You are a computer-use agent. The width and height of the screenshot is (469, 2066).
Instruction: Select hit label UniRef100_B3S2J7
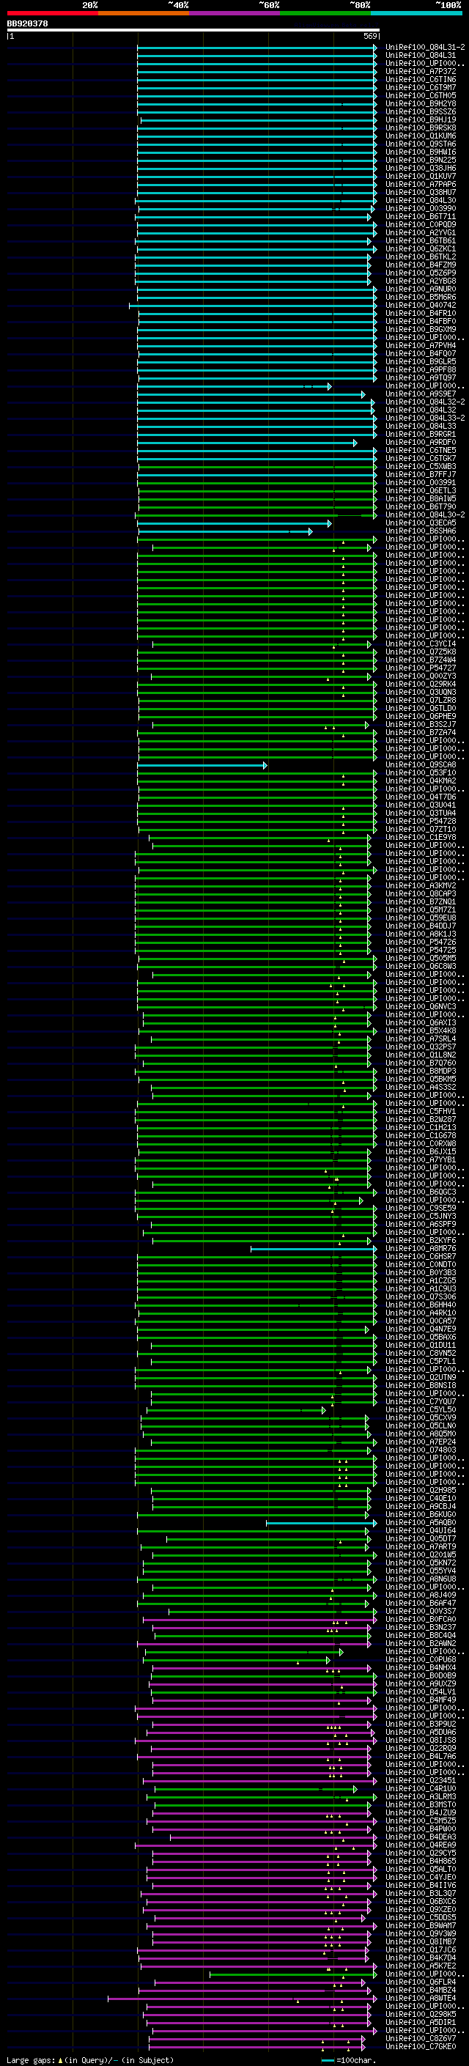(x=421, y=724)
